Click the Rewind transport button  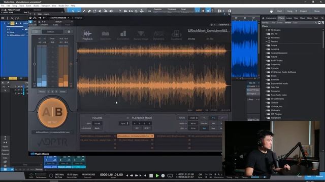point(132,175)
